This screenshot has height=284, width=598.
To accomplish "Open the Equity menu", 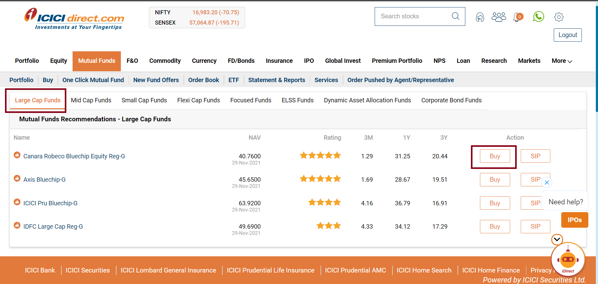I will 59,61.
